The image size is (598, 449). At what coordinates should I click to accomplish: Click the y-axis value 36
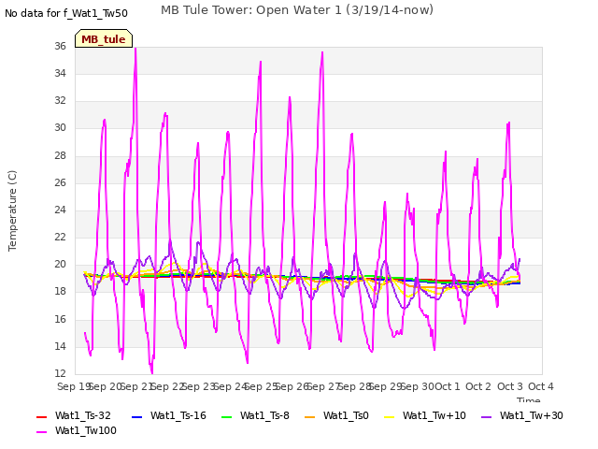pos(60,46)
